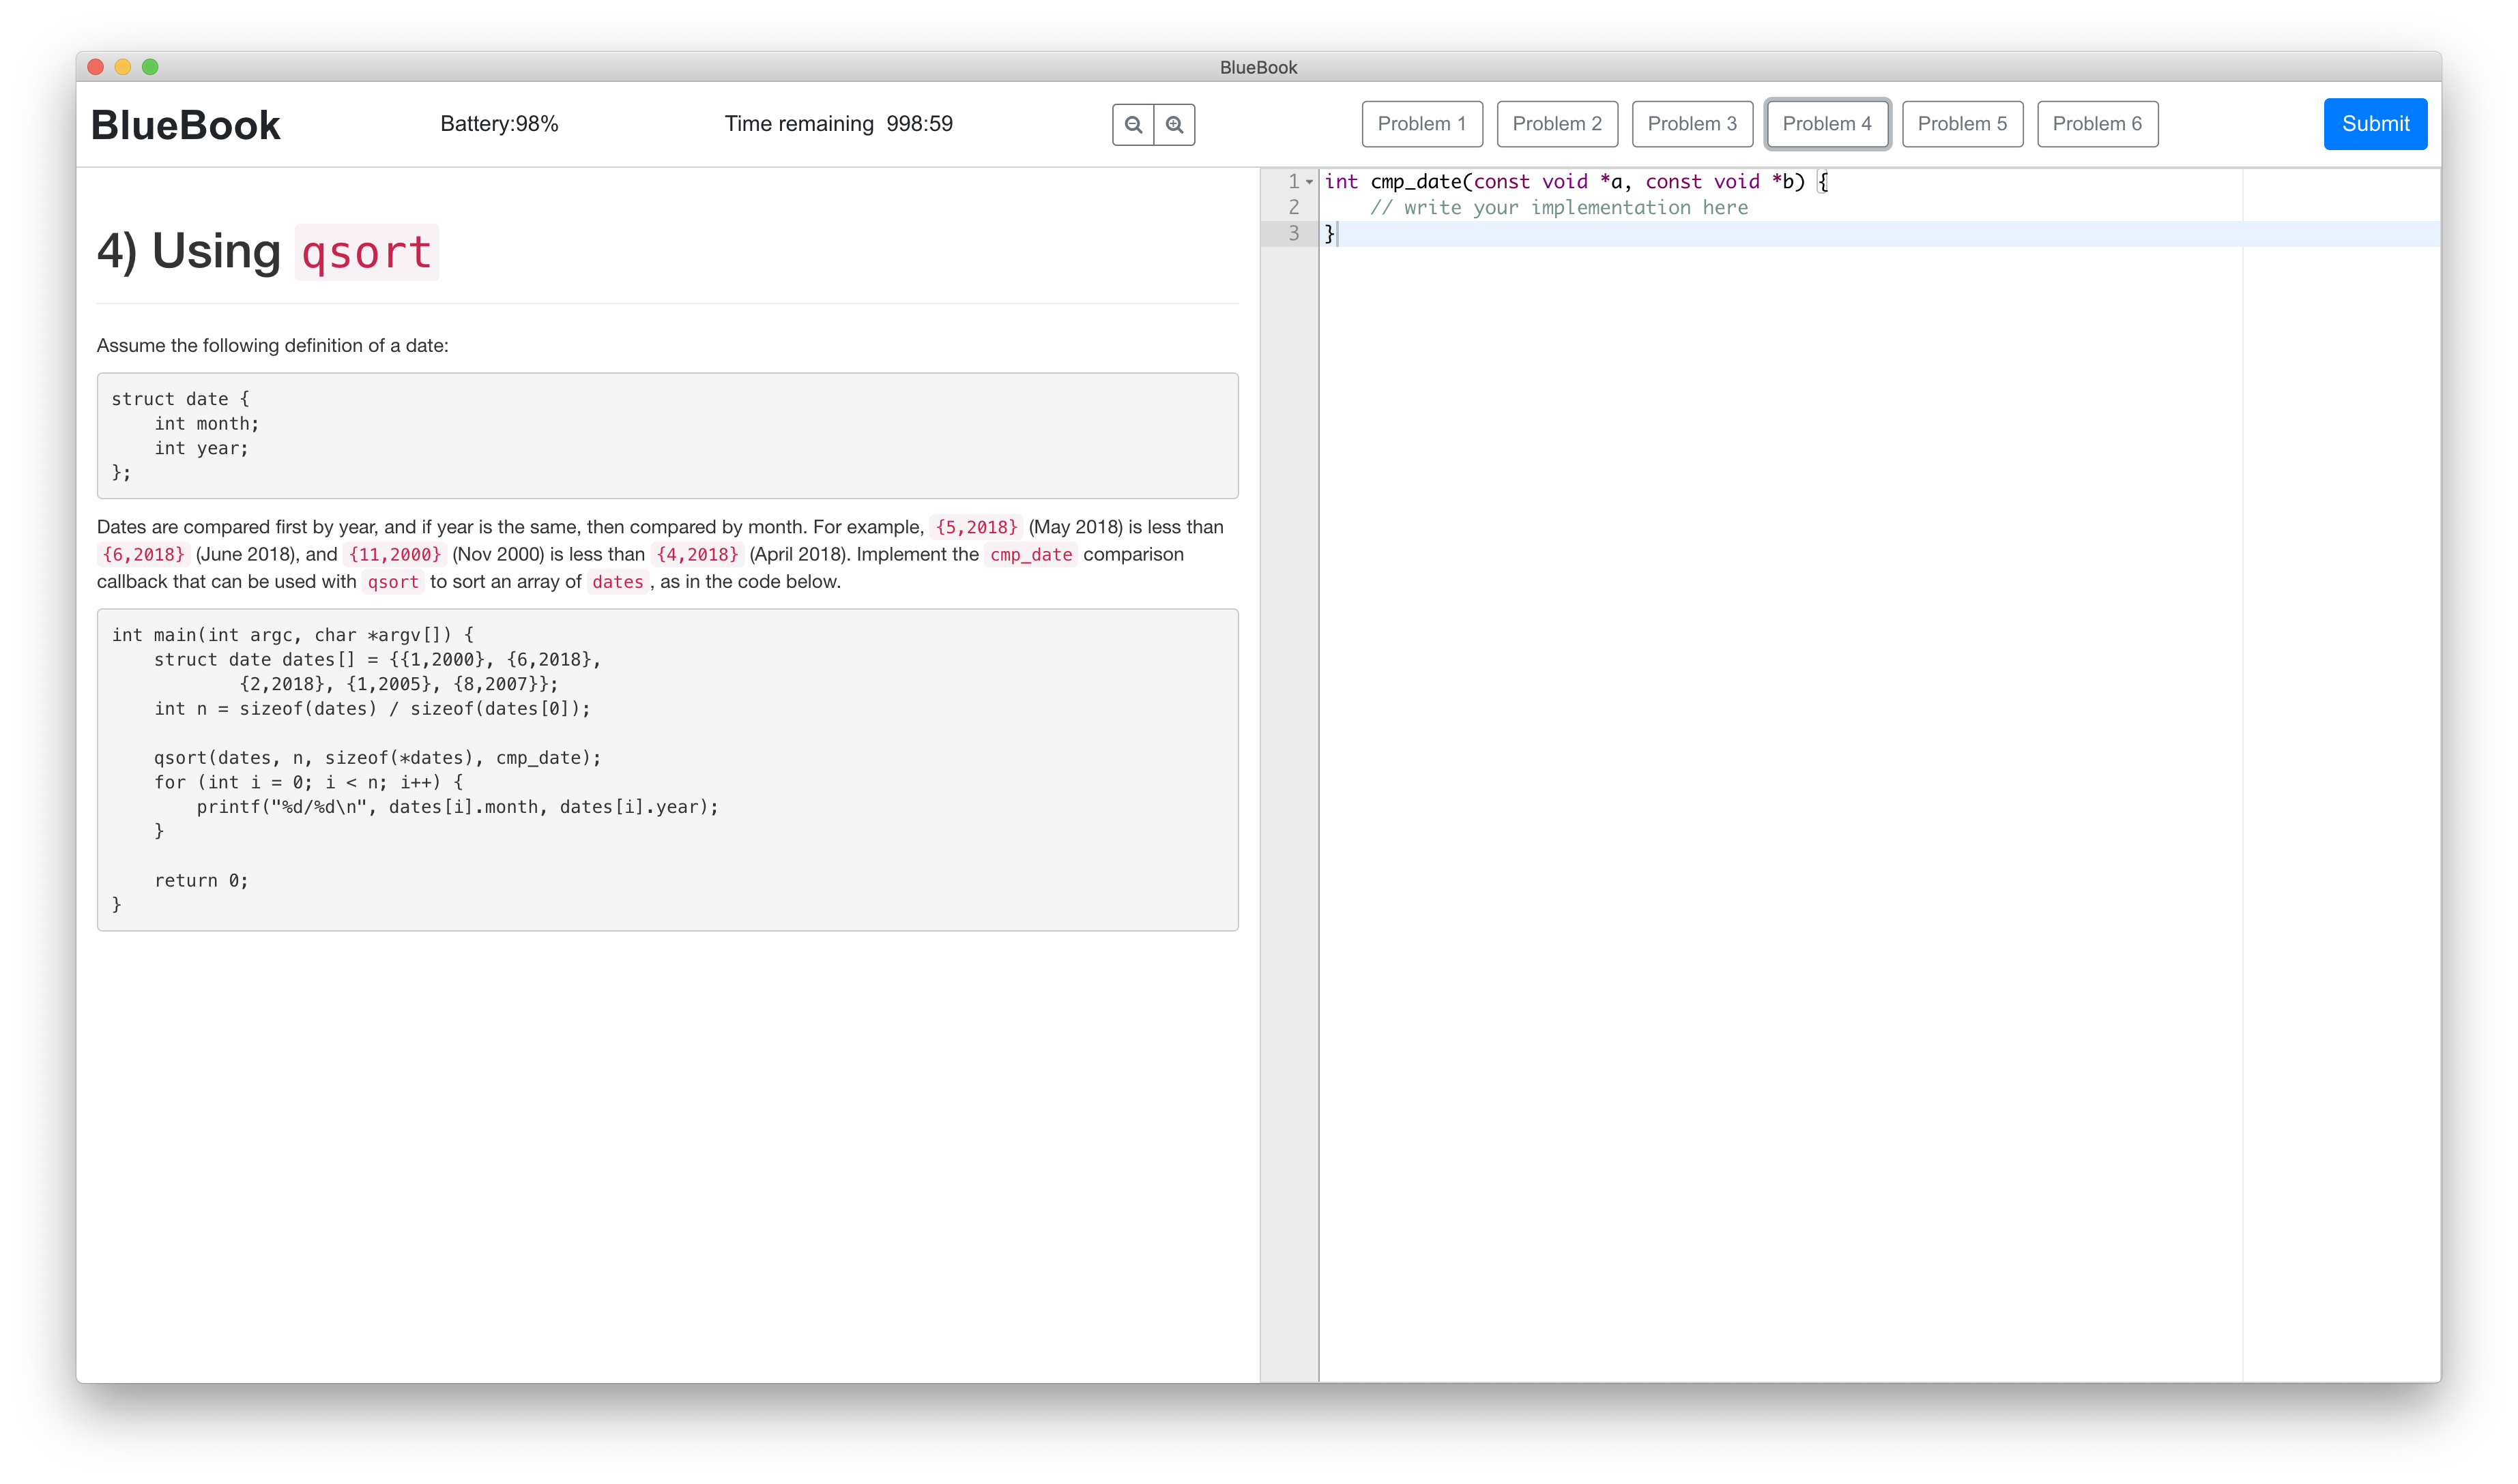The image size is (2518, 1484).
Task: Switch to Problem 1 tab
Action: click(1421, 124)
